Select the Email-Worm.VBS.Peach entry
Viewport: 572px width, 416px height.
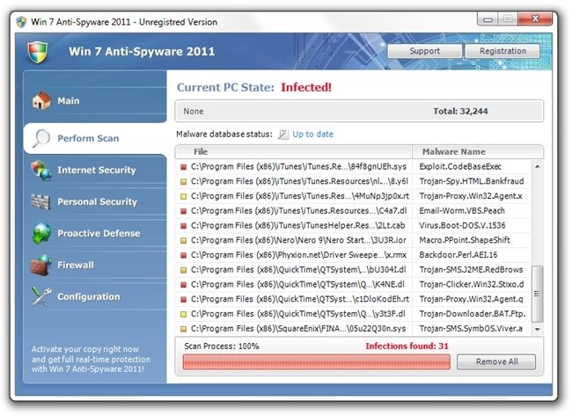point(462,211)
